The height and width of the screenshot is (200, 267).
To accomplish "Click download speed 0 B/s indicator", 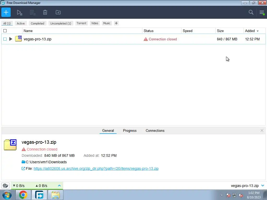I will (x=19, y=186).
